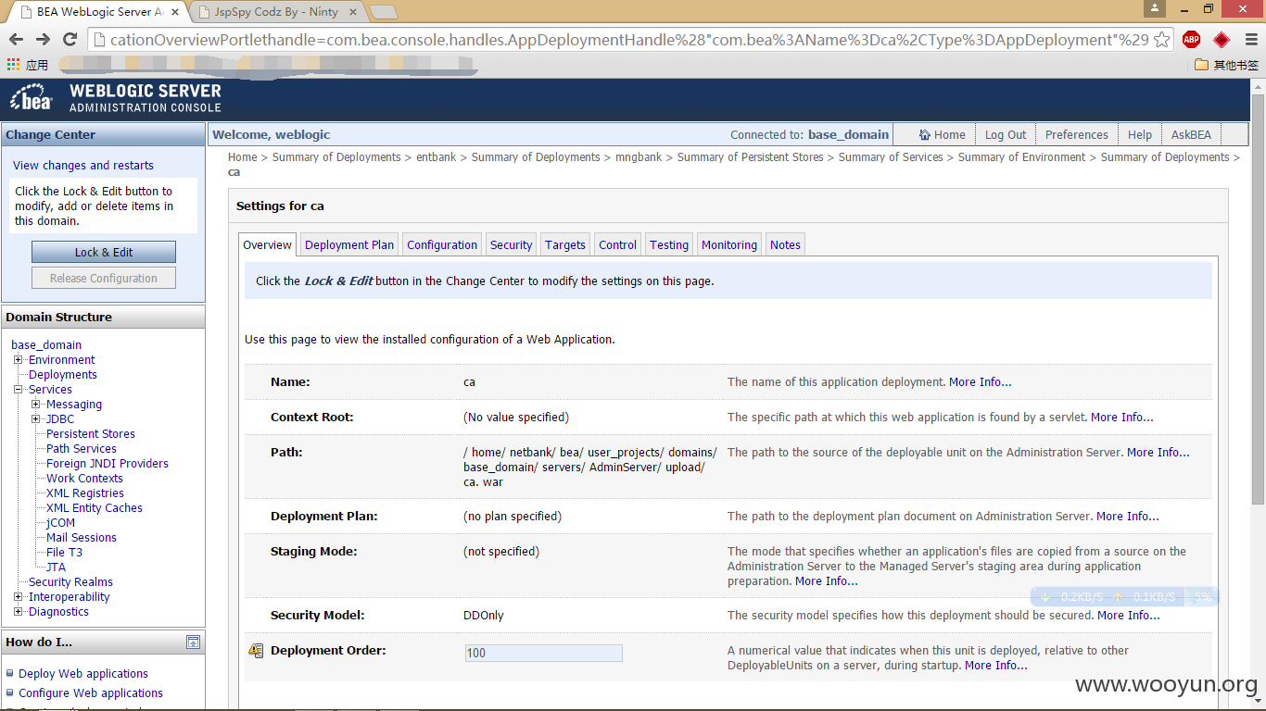Select Deployments in Domain Structure
The image size is (1266, 711).
click(63, 374)
